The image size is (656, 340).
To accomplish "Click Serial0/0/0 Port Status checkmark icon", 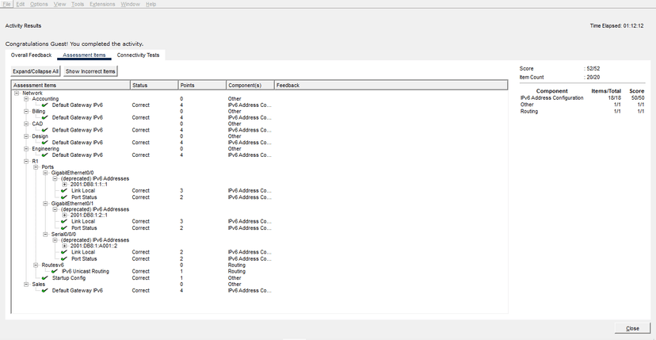I will pos(65,258).
